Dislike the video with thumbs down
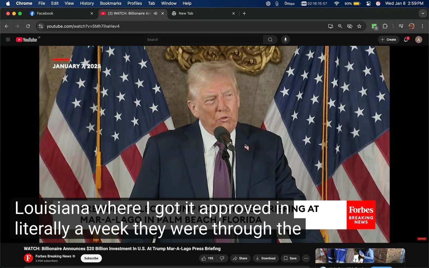Viewport: 429px width, 268px height. tap(222, 258)
